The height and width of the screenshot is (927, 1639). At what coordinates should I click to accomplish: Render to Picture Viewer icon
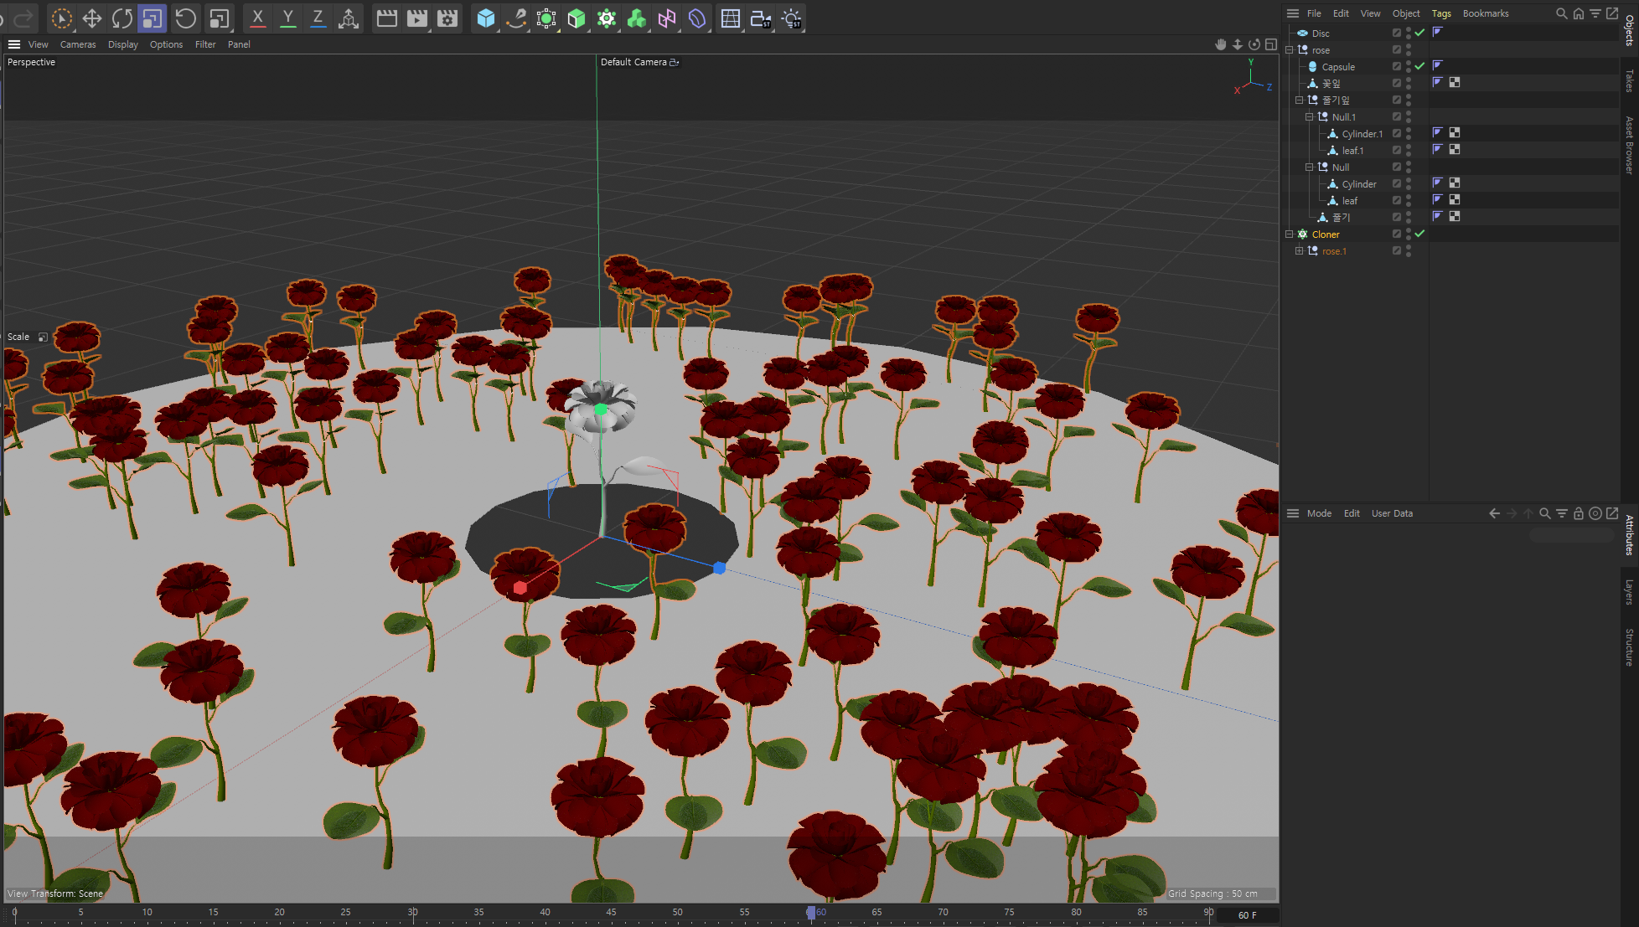pos(416,18)
